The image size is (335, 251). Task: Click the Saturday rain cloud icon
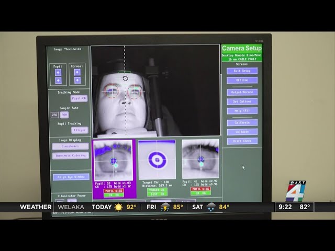click(x=211, y=207)
